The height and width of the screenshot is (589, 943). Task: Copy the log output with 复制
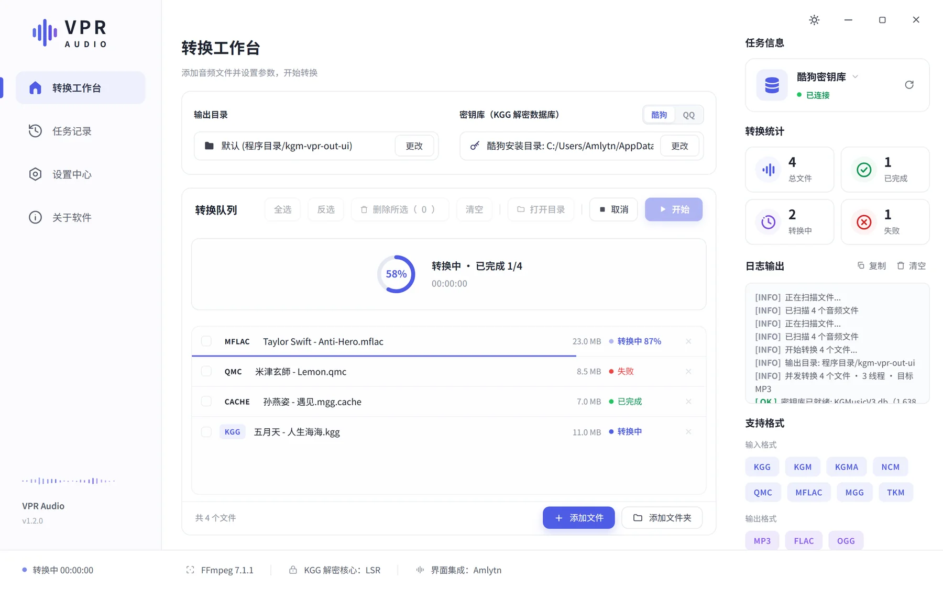[x=872, y=266]
